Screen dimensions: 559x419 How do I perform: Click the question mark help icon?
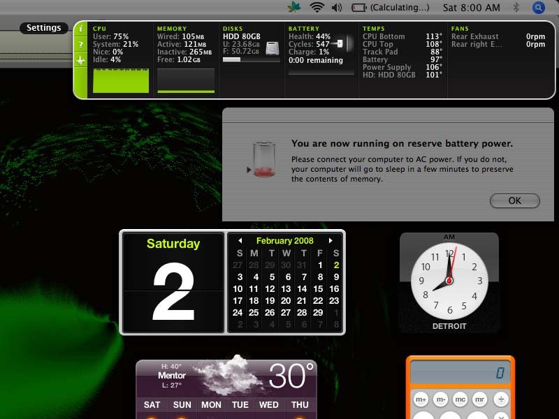pos(81,45)
